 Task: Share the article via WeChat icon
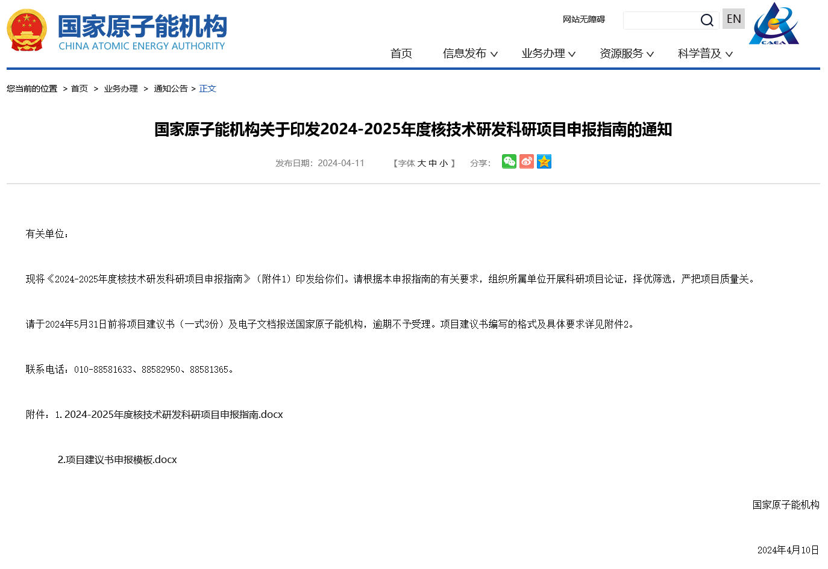pyautogui.click(x=509, y=161)
